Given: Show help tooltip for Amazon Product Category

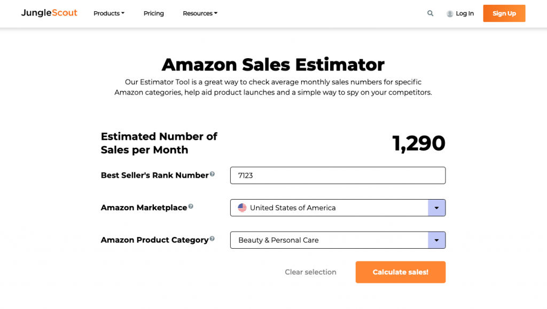Looking at the screenshot, I should 212,239.
